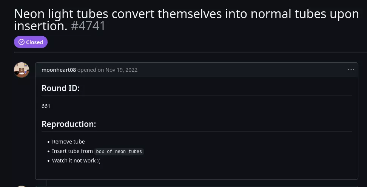Click the Round ID heading
The image size is (367, 187).
pyautogui.click(x=60, y=88)
